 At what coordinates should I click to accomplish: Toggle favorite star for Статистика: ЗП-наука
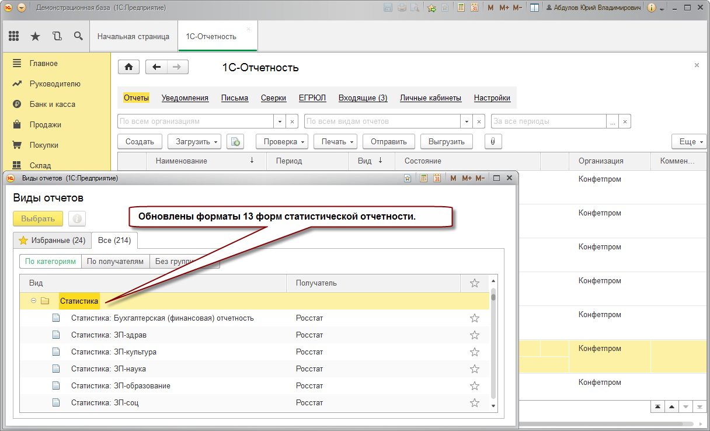click(474, 369)
